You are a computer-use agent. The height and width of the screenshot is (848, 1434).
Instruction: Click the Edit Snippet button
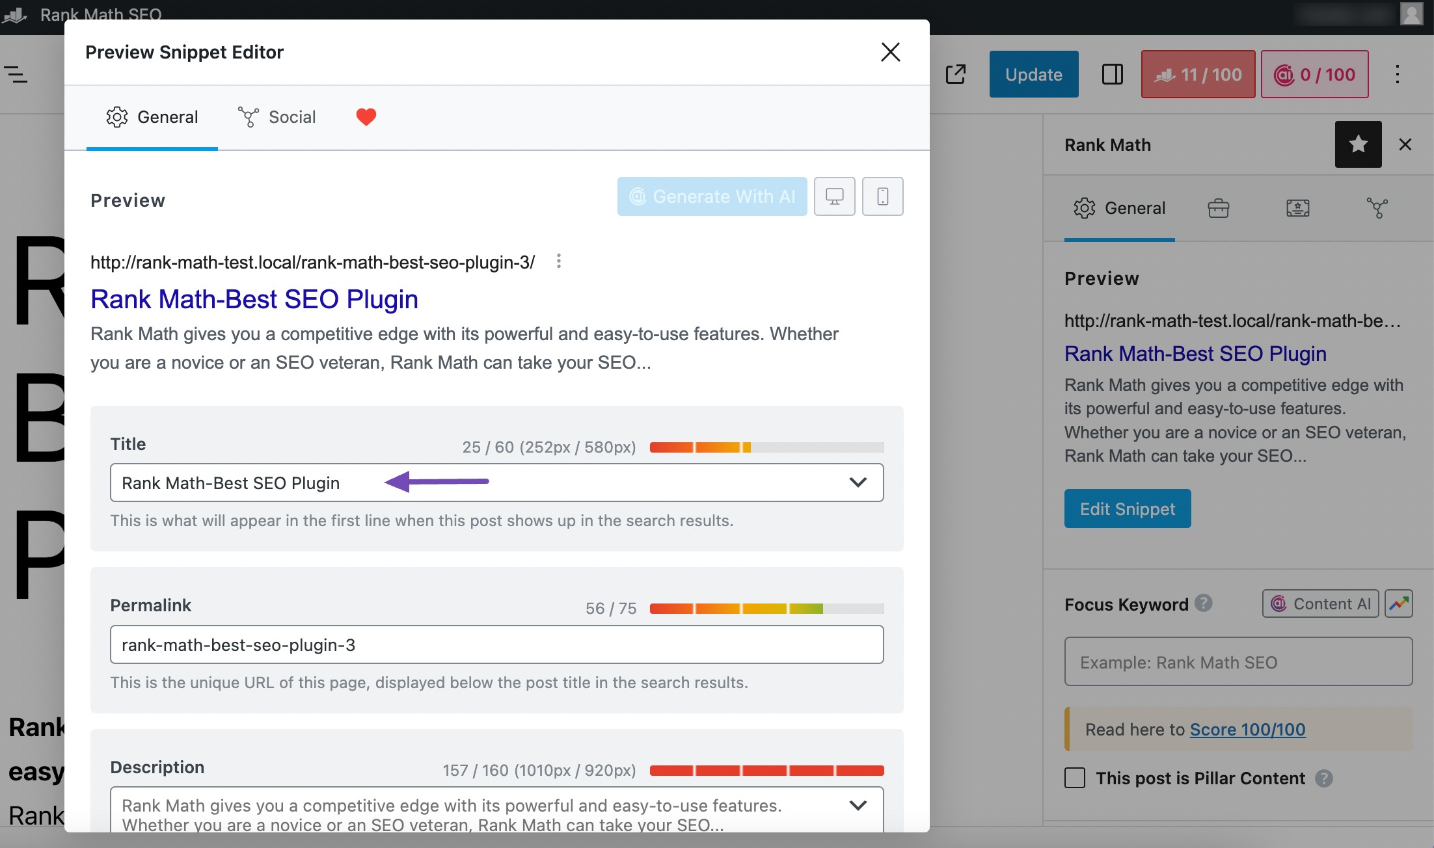(1128, 509)
